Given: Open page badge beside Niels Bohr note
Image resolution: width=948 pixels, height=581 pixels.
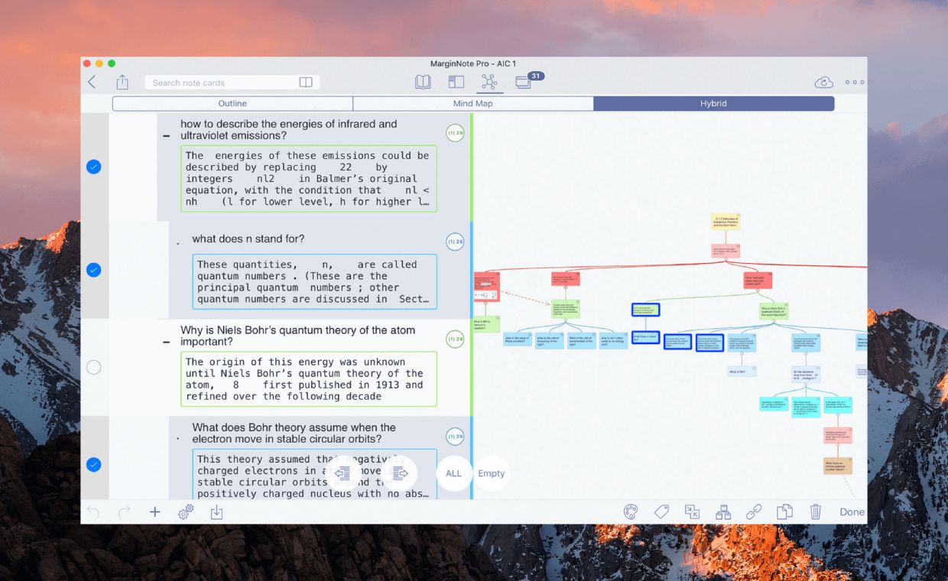Looking at the screenshot, I should 455,339.
